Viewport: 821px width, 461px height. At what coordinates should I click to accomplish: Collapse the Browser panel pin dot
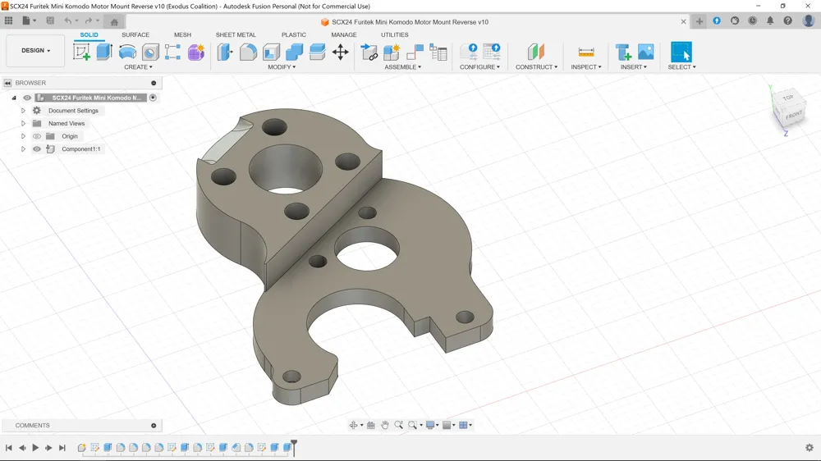pos(154,83)
